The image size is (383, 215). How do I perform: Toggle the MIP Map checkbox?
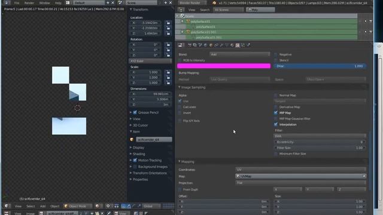275,113
